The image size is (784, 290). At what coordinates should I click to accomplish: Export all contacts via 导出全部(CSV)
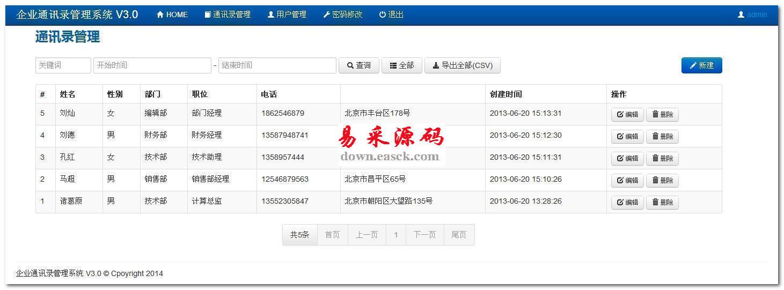[x=462, y=65]
